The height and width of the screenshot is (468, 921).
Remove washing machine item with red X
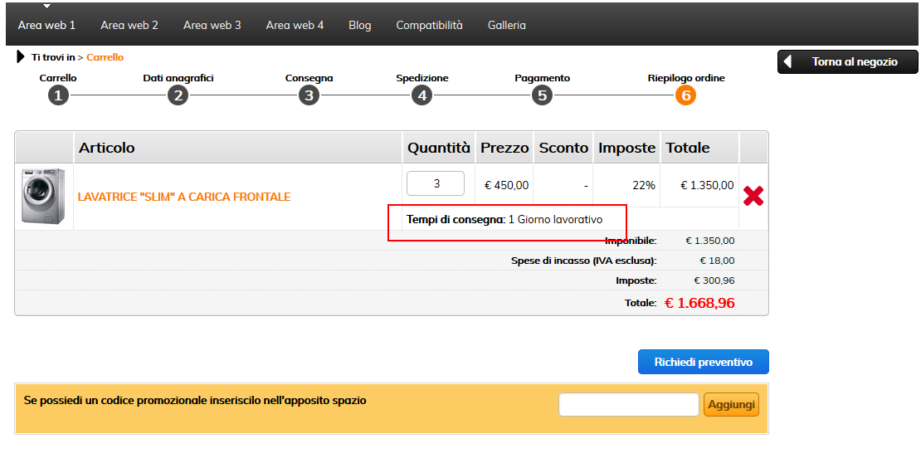point(753,196)
